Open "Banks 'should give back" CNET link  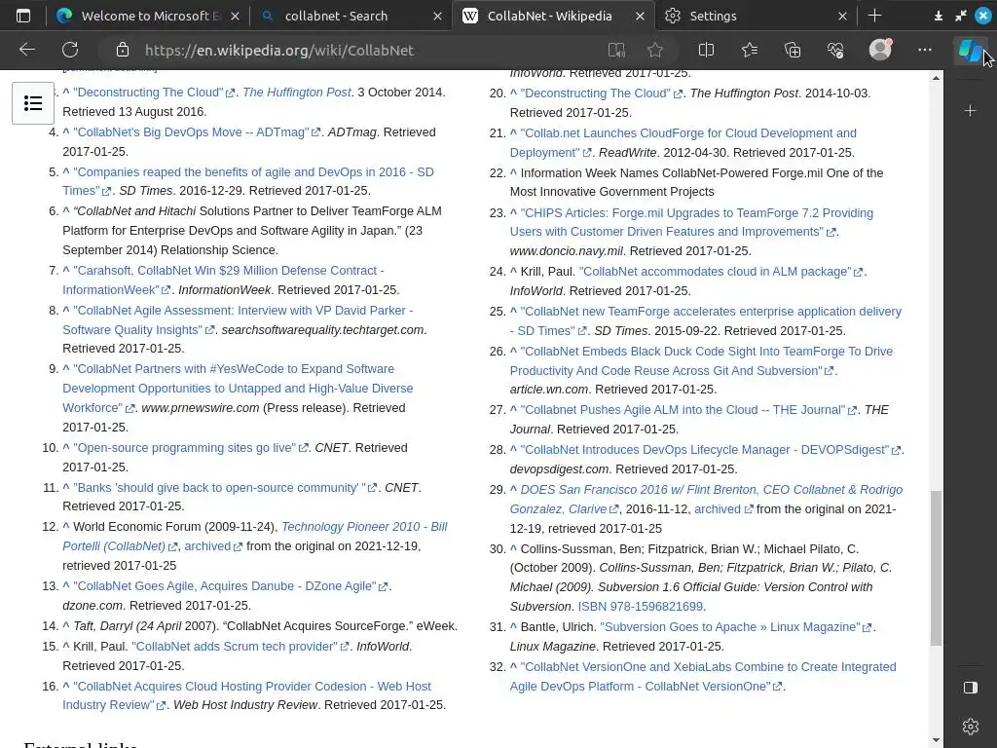pyautogui.click(x=219, y=488)
